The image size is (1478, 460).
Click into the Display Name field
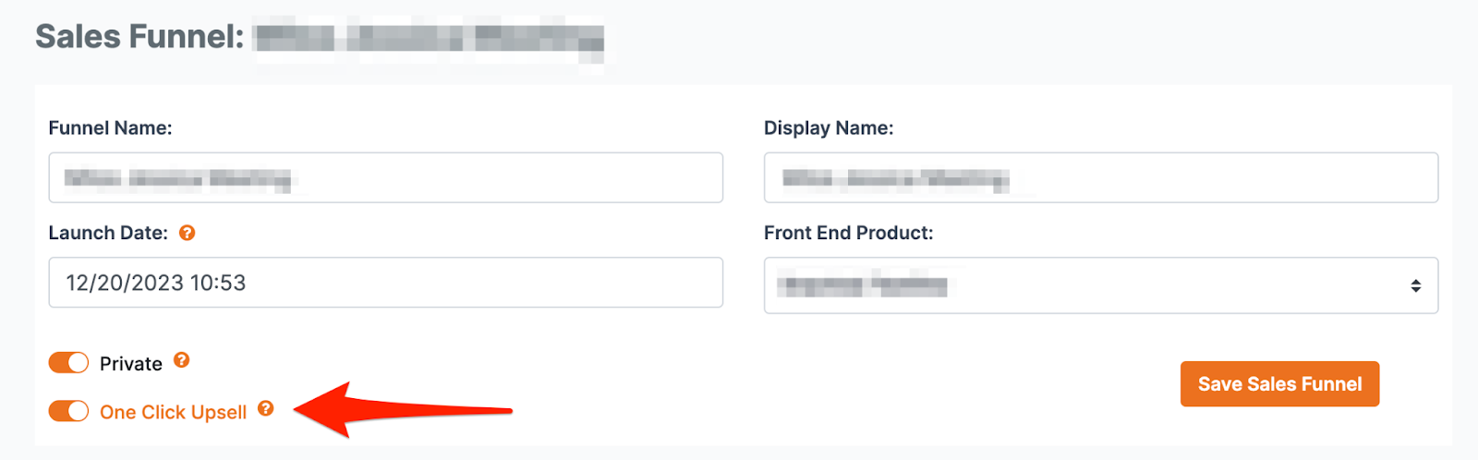pos(1100,177)
